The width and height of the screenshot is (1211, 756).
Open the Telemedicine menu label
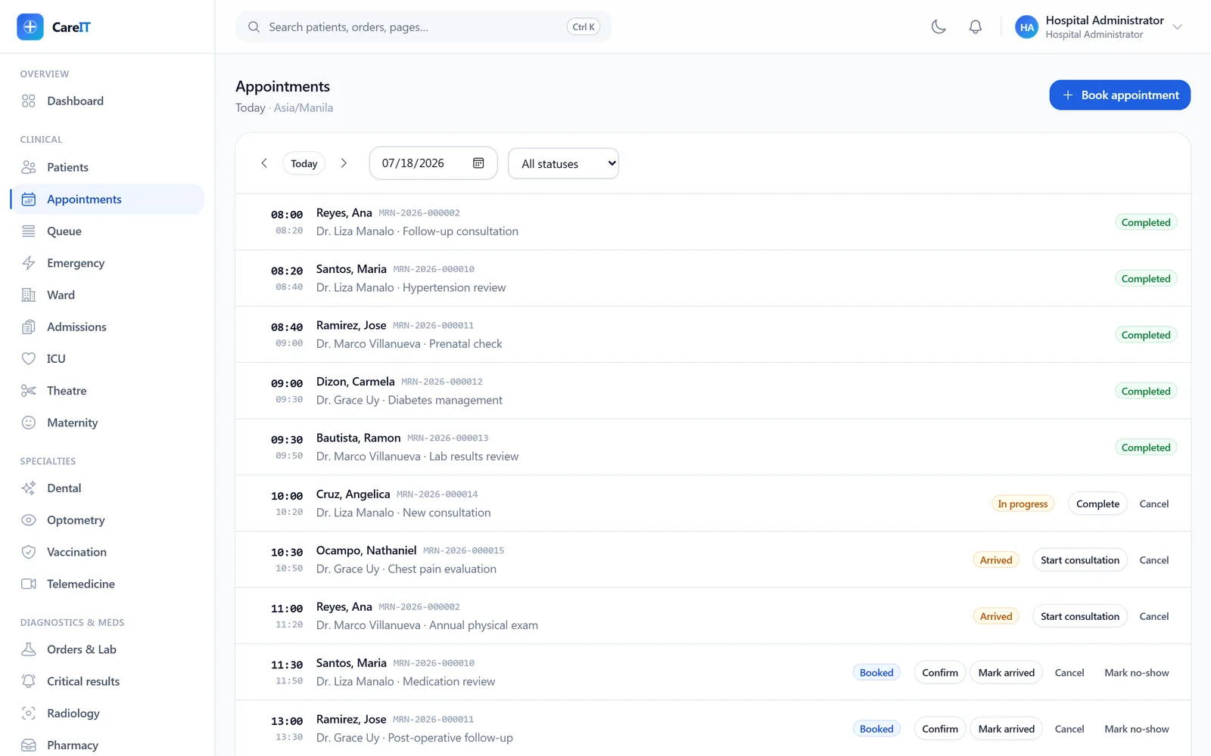click(81, 584)
